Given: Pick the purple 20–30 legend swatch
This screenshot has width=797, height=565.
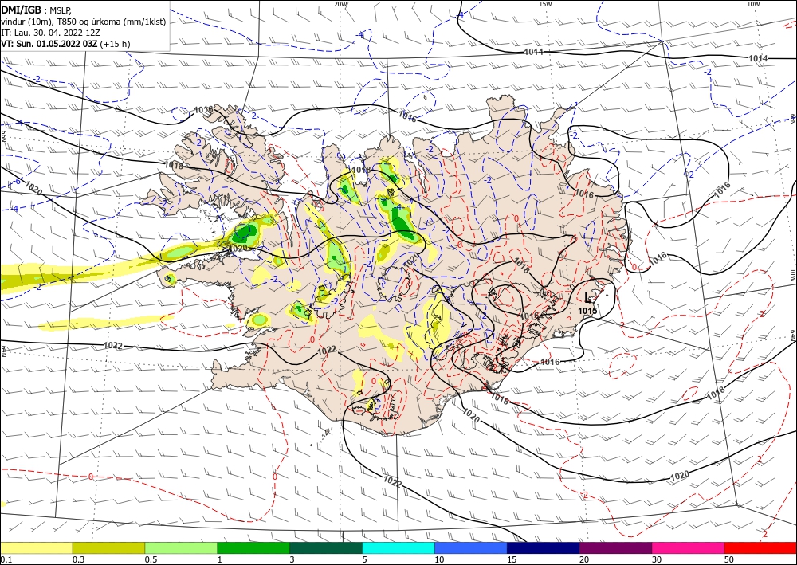Looking at the screenshot, I should pos(615,547).
